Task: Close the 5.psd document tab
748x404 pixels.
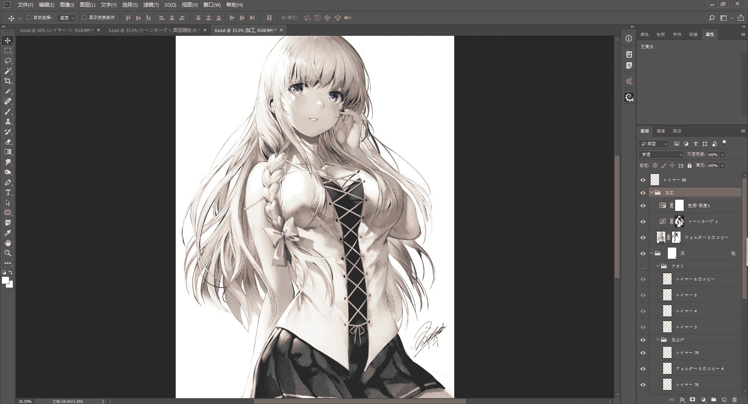Action: click(205, 30)
